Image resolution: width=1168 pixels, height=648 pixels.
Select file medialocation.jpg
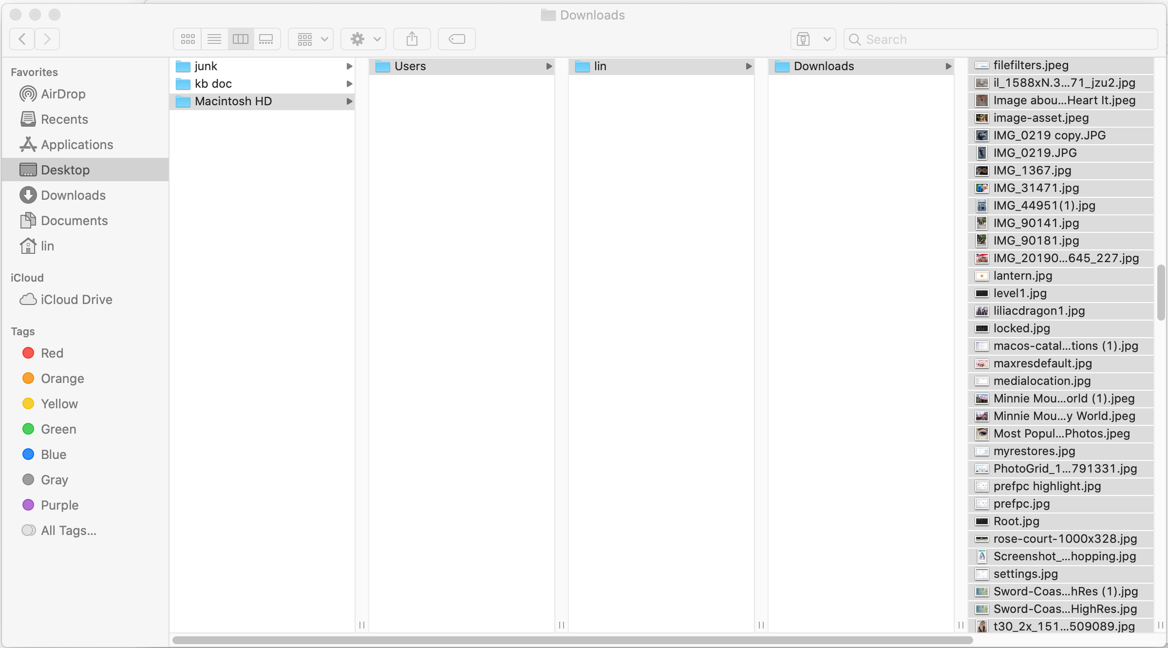1061,381
